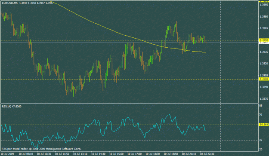Image resolution: width=269 pixels, height=156 pixels.
Task: Click the 10 Jul 15:50 time label
Action: [x=117, y=154]
